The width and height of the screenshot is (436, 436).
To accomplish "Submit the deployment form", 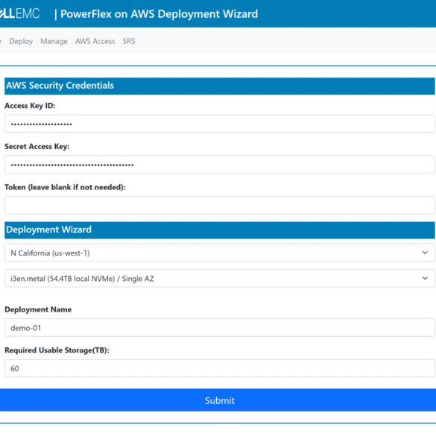I will coord(218,400).
